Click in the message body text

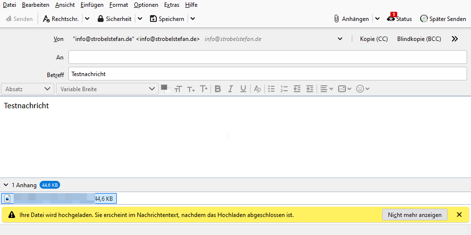point(26,106)
